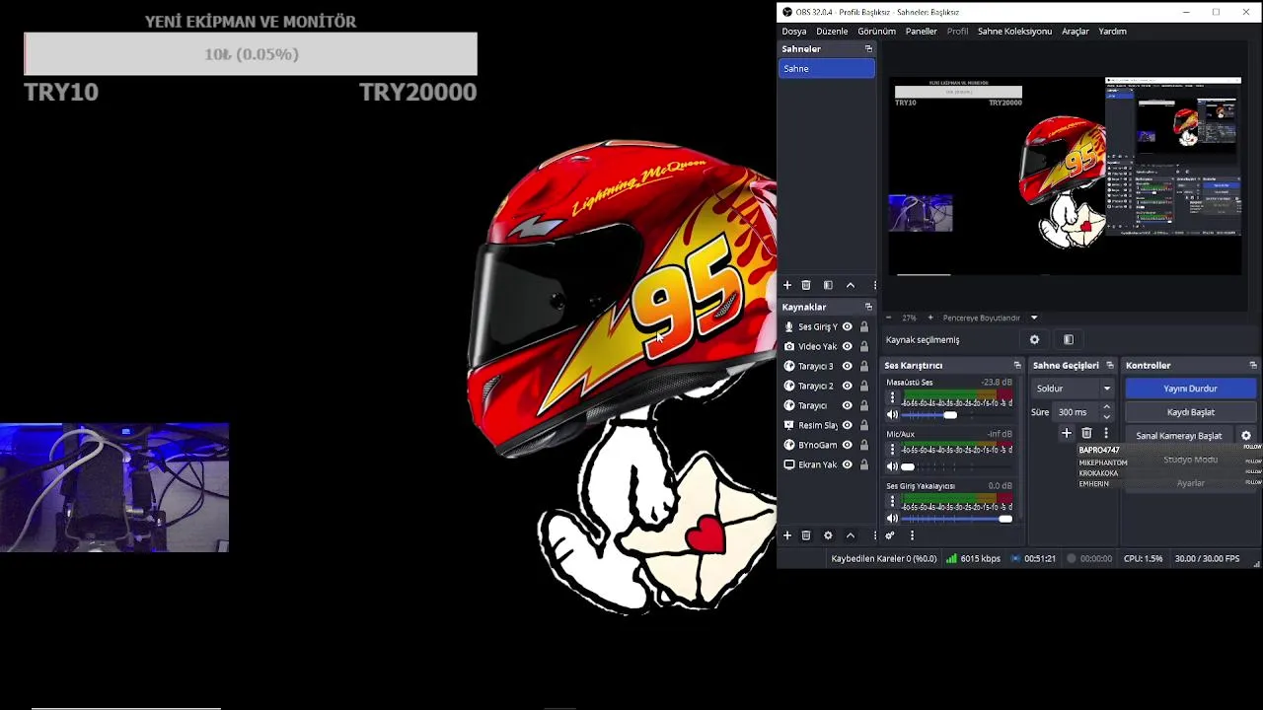The width and height of the screenshot is (1263, 710).
Task: Unlock the BYnoGam source lock
Action: pyautogui.click(x=864, y=445)
